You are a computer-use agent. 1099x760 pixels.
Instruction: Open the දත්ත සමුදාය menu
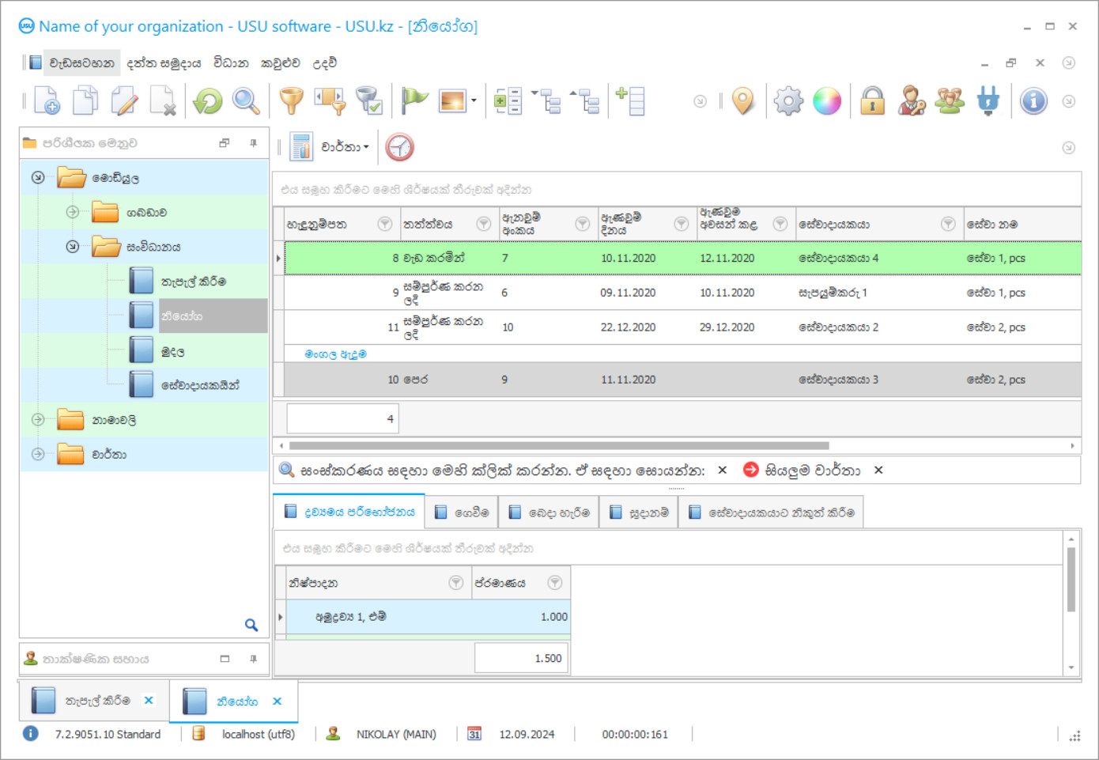(x=164, y=62)
